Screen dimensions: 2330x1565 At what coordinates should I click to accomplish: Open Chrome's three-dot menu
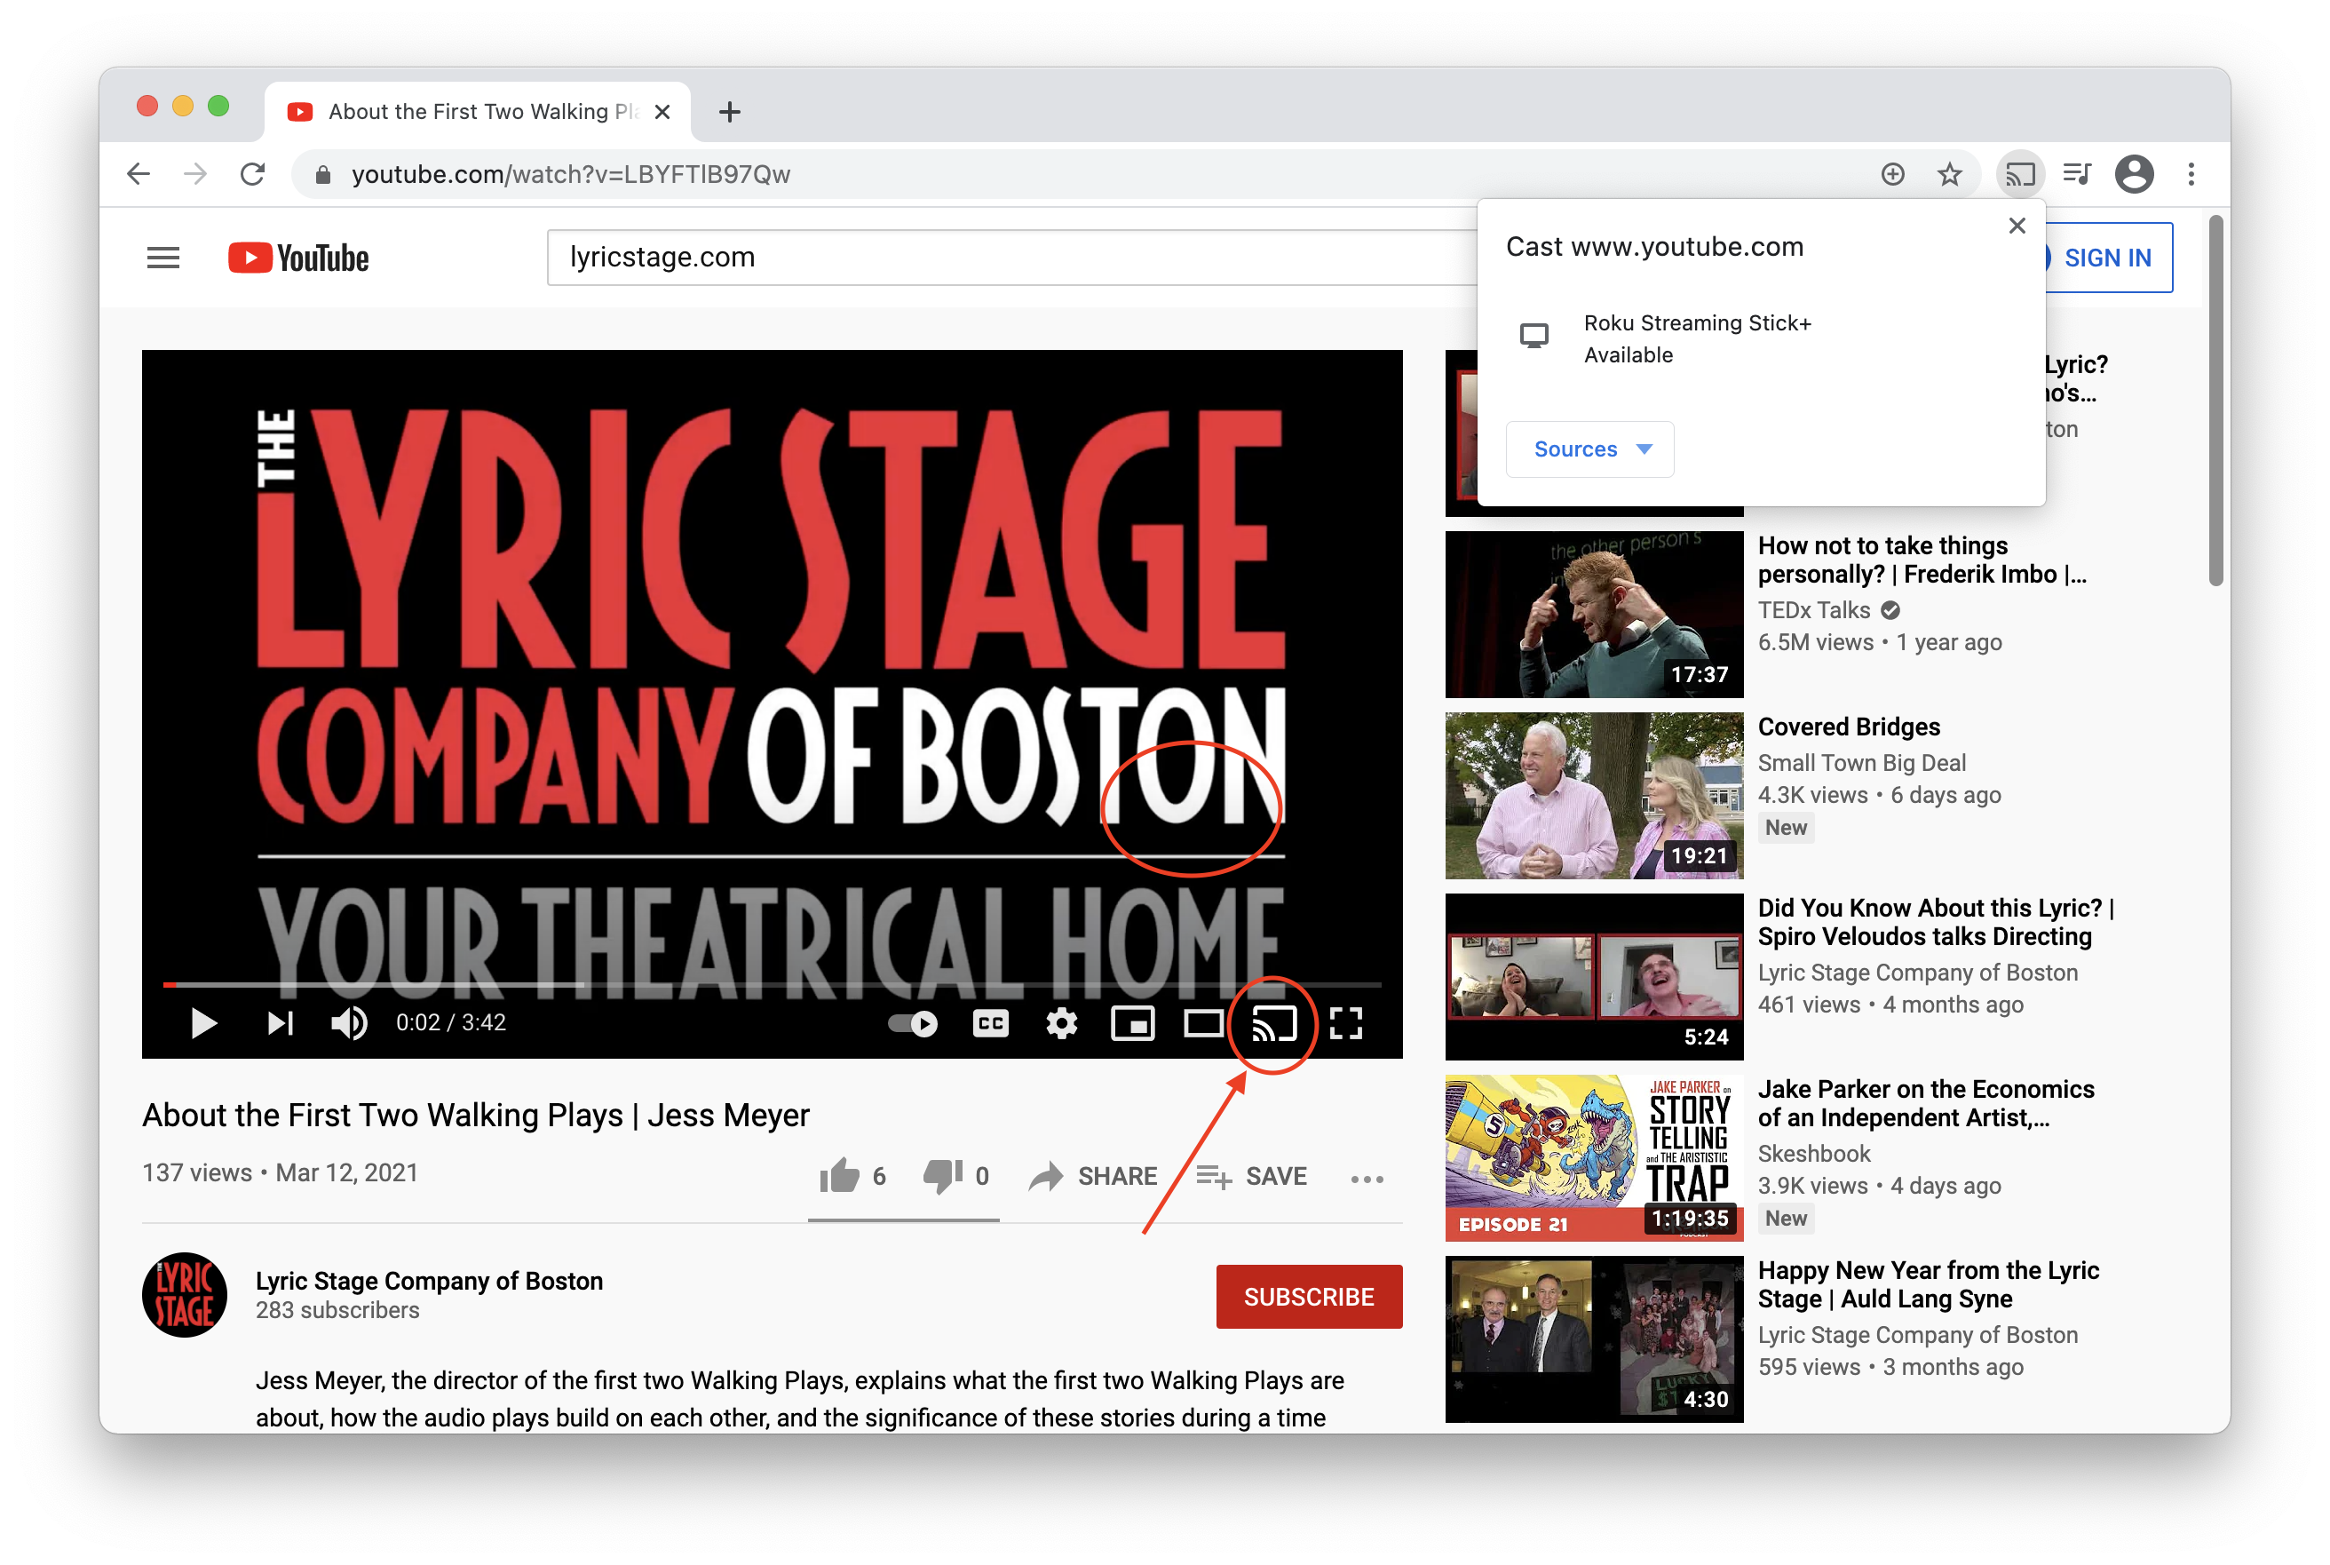(2191, 174)
